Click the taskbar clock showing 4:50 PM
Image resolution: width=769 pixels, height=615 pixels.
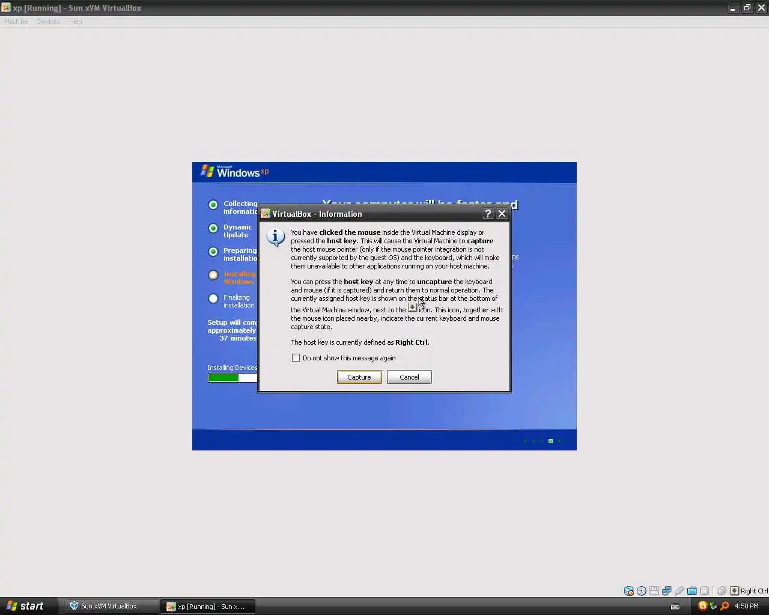pos(747,606)
